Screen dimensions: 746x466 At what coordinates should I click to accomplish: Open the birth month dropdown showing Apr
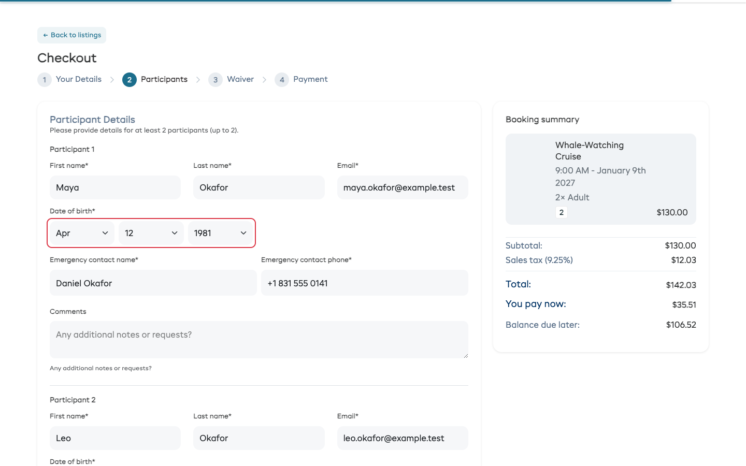click(82, 233)
